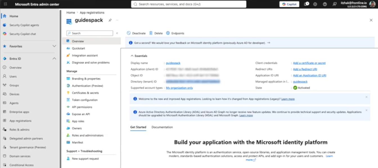Open Branding & properties
Screen dimensions: 378x168
pyautogui.click(x=86, y=79)
